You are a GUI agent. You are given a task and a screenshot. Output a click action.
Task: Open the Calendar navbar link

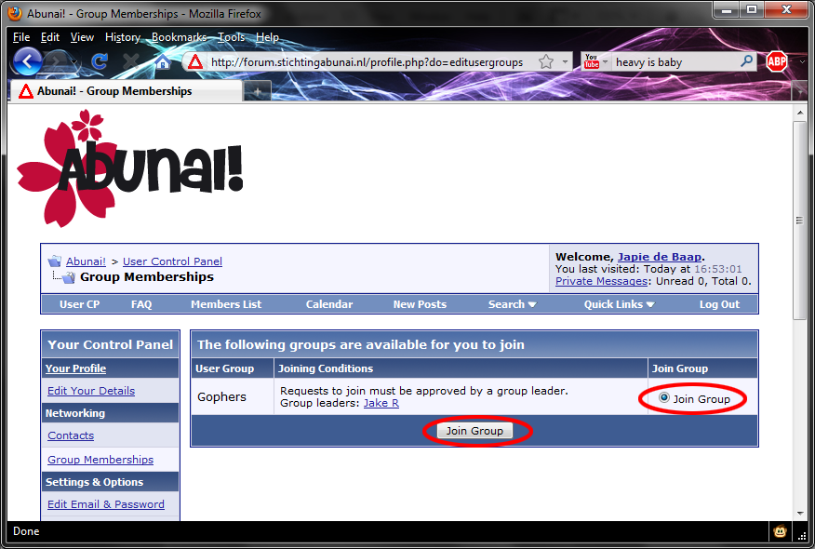[329, 304]
